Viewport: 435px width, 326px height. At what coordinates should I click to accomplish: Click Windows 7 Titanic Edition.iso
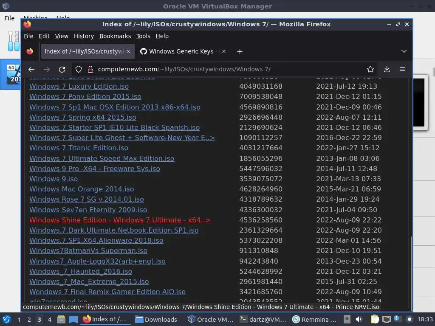[79, 148]
